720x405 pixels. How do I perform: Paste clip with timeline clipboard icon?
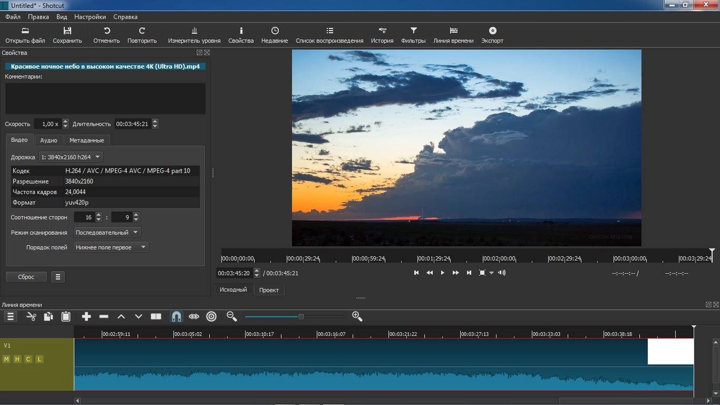[x=66, y=316]
